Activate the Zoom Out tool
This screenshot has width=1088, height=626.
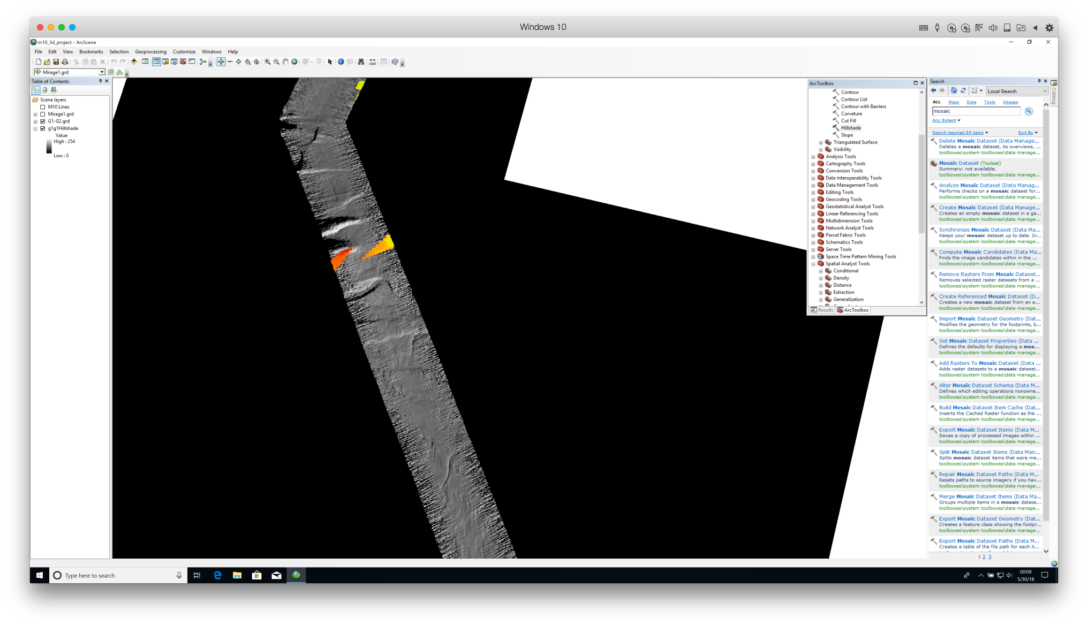[x=276, y=62]
